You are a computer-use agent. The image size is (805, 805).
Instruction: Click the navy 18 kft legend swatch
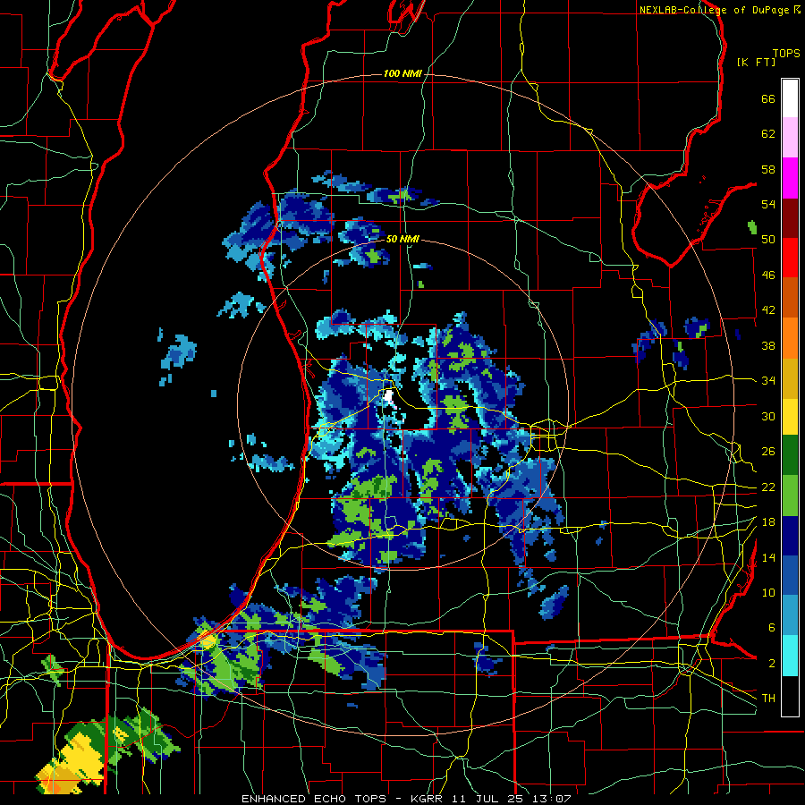coord(790,536)
